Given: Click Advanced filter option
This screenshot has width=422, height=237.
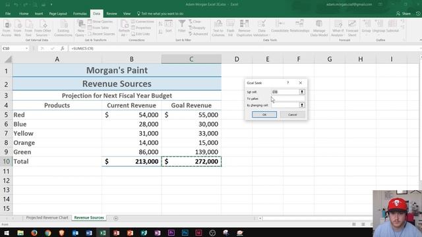Looking at the screenshot, I should tap(198, 34).
